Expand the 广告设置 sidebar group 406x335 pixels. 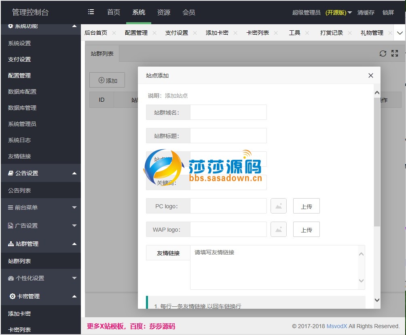[74, 225]
